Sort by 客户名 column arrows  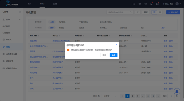click(x=59, y=36)
